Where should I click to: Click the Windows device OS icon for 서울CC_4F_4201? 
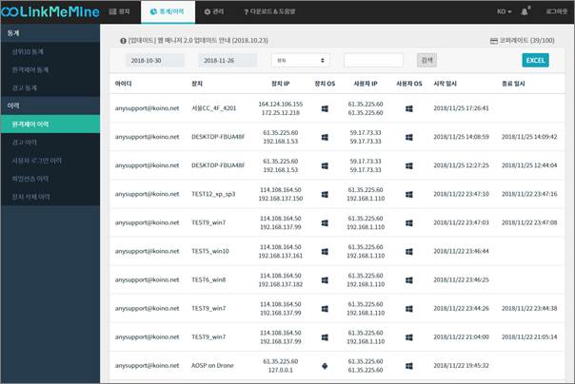326,109
